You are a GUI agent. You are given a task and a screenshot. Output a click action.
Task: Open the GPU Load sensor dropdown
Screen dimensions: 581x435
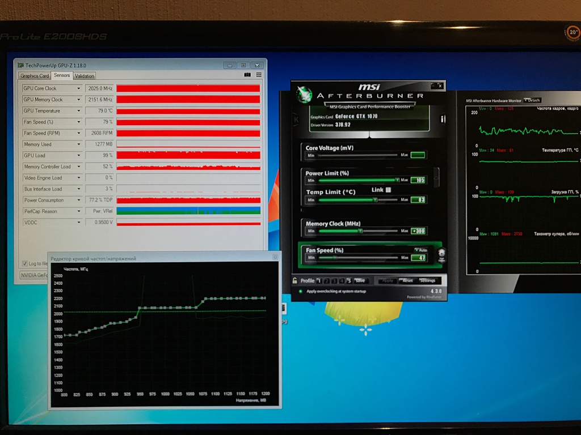pyautogui.click(x=78, y=155)
